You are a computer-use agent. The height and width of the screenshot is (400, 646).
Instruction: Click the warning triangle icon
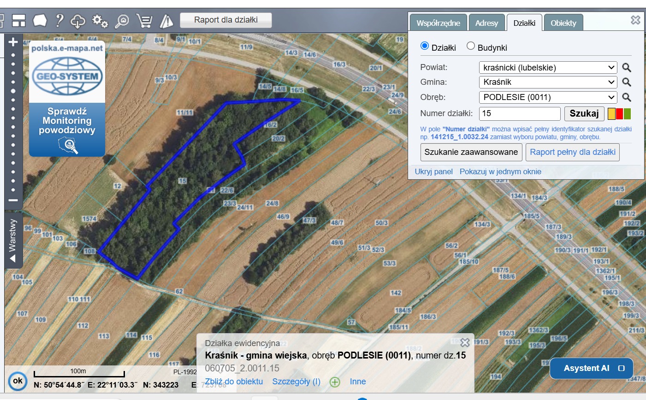pyautogui.click(x=166, y=21)
